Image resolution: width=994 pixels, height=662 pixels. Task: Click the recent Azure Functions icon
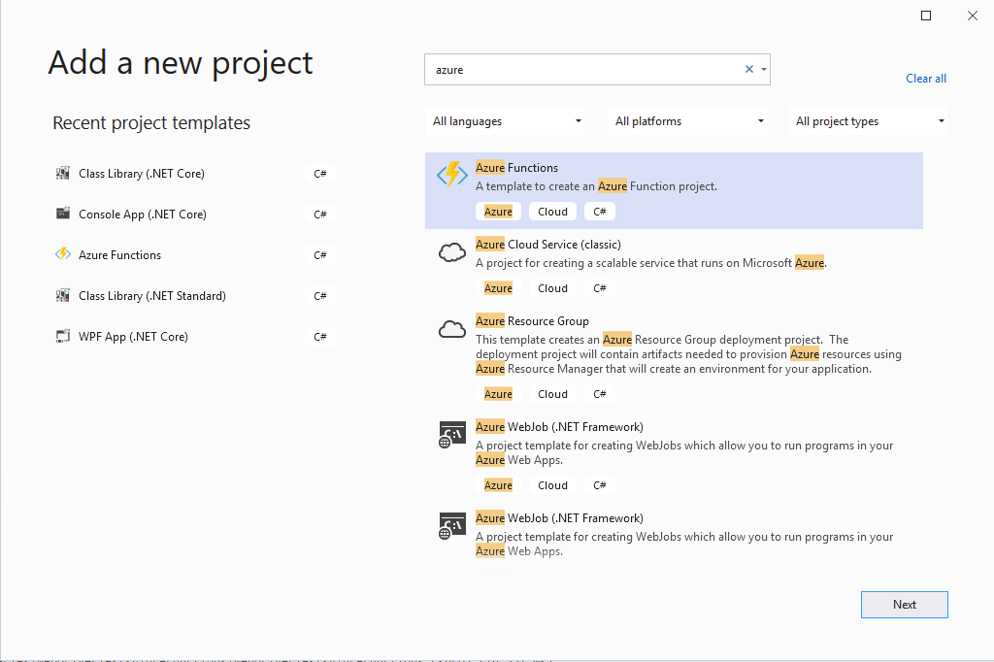[63, 254]
